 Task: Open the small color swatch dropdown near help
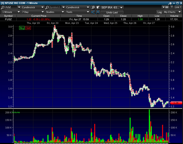165,7
